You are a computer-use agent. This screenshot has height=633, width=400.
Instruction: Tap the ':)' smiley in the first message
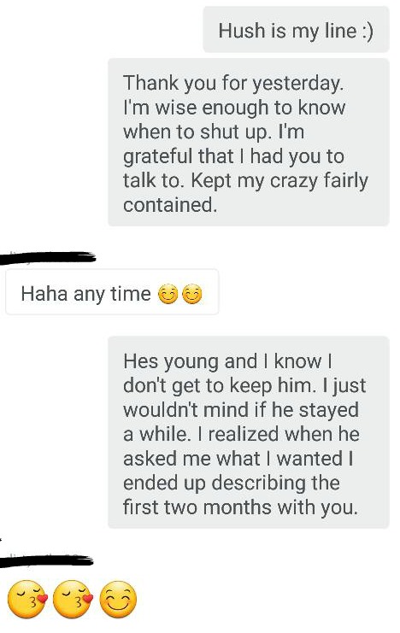click(368, 31)
